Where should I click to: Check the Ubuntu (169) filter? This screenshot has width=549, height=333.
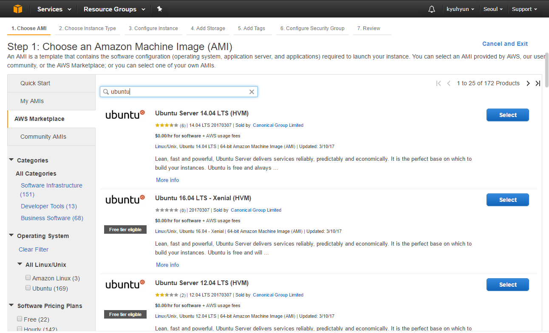tap(28, 288)
